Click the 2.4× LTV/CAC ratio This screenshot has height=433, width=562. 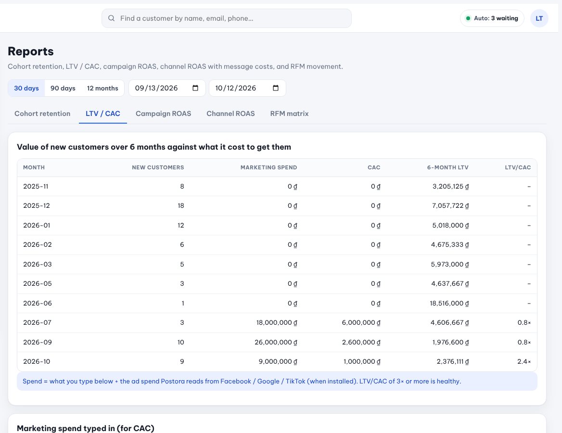[524, 362]
